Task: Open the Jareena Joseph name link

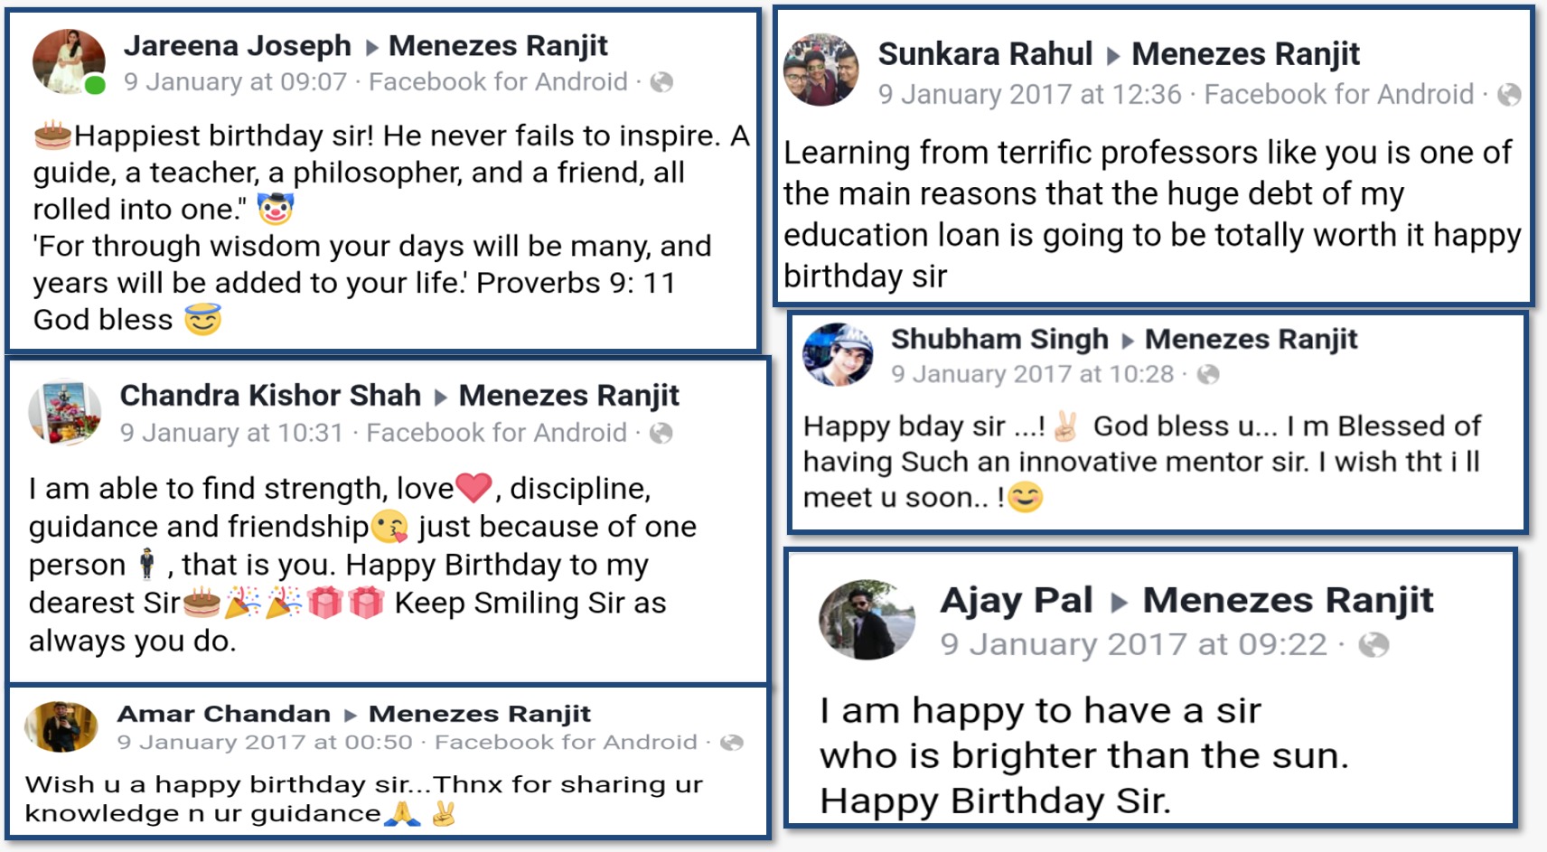Action: [x=237, y=45]
